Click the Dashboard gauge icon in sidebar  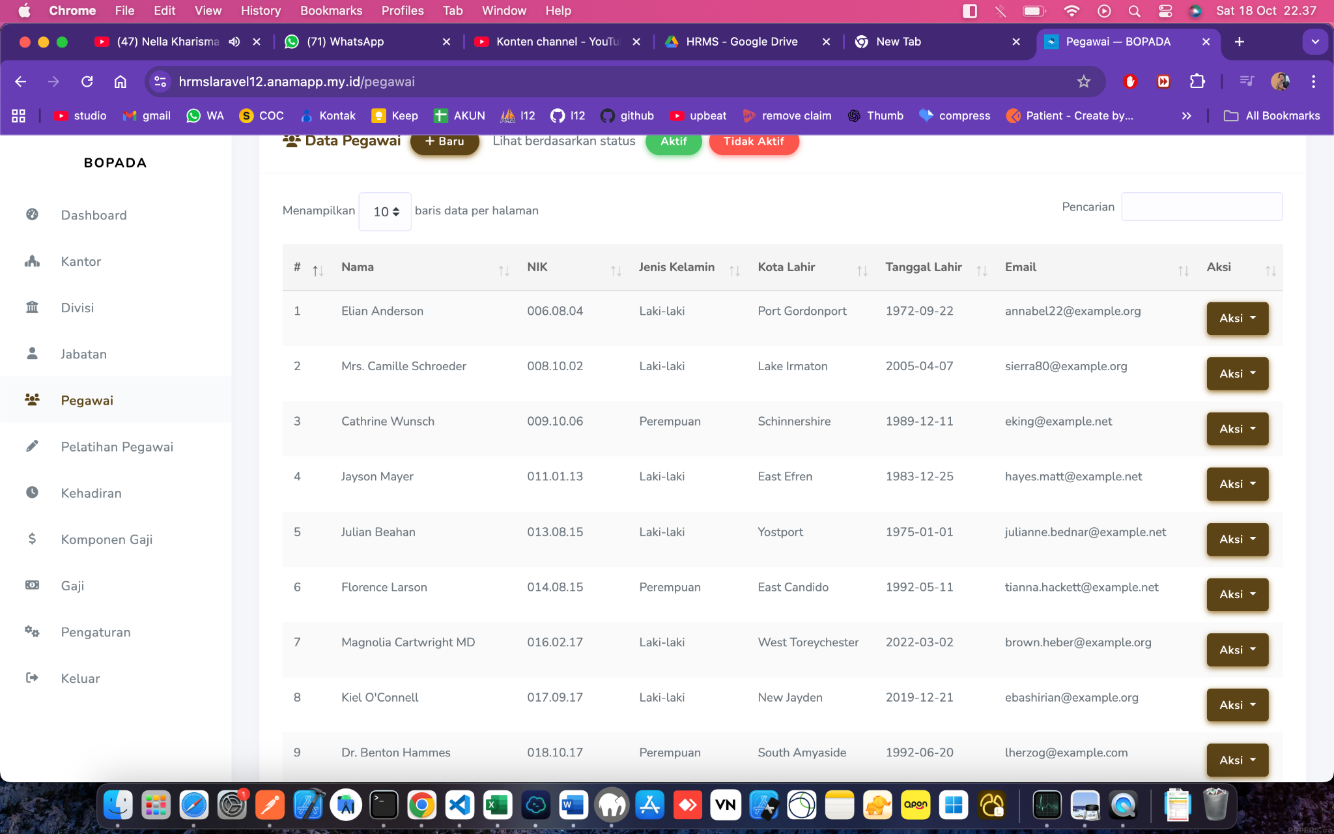pos(32,214)
